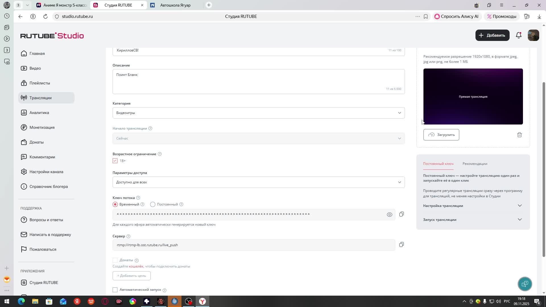546x307 pixels.
Task: Click help icon next to Сервер
Action: tap(128, 236)
